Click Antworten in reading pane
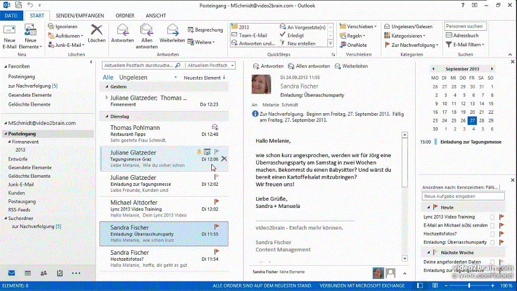Viewport: 517px width, 291px height. [x=268, y=66]
